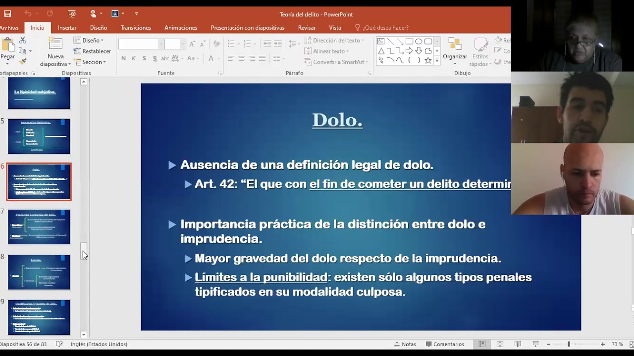Select the right arrow shape in gallery
The image size is (634, 356).
click(409, 51)
